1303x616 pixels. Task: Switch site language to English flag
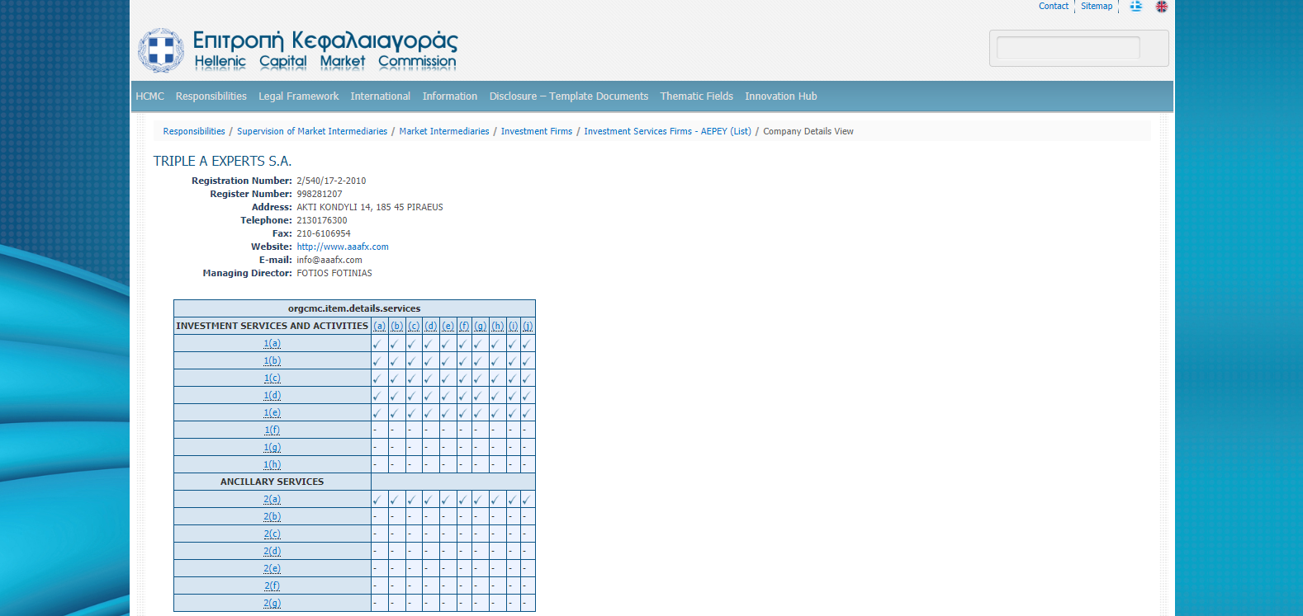tap(1162, 6)
